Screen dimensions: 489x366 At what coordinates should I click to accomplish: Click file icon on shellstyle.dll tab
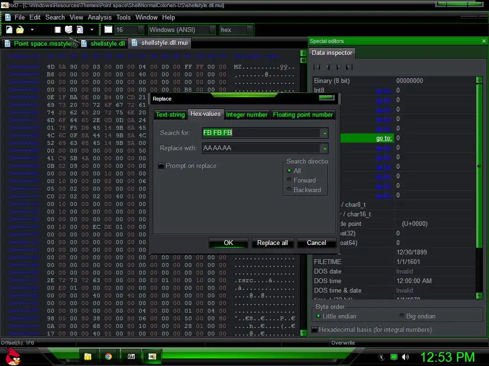click(84, 43)
